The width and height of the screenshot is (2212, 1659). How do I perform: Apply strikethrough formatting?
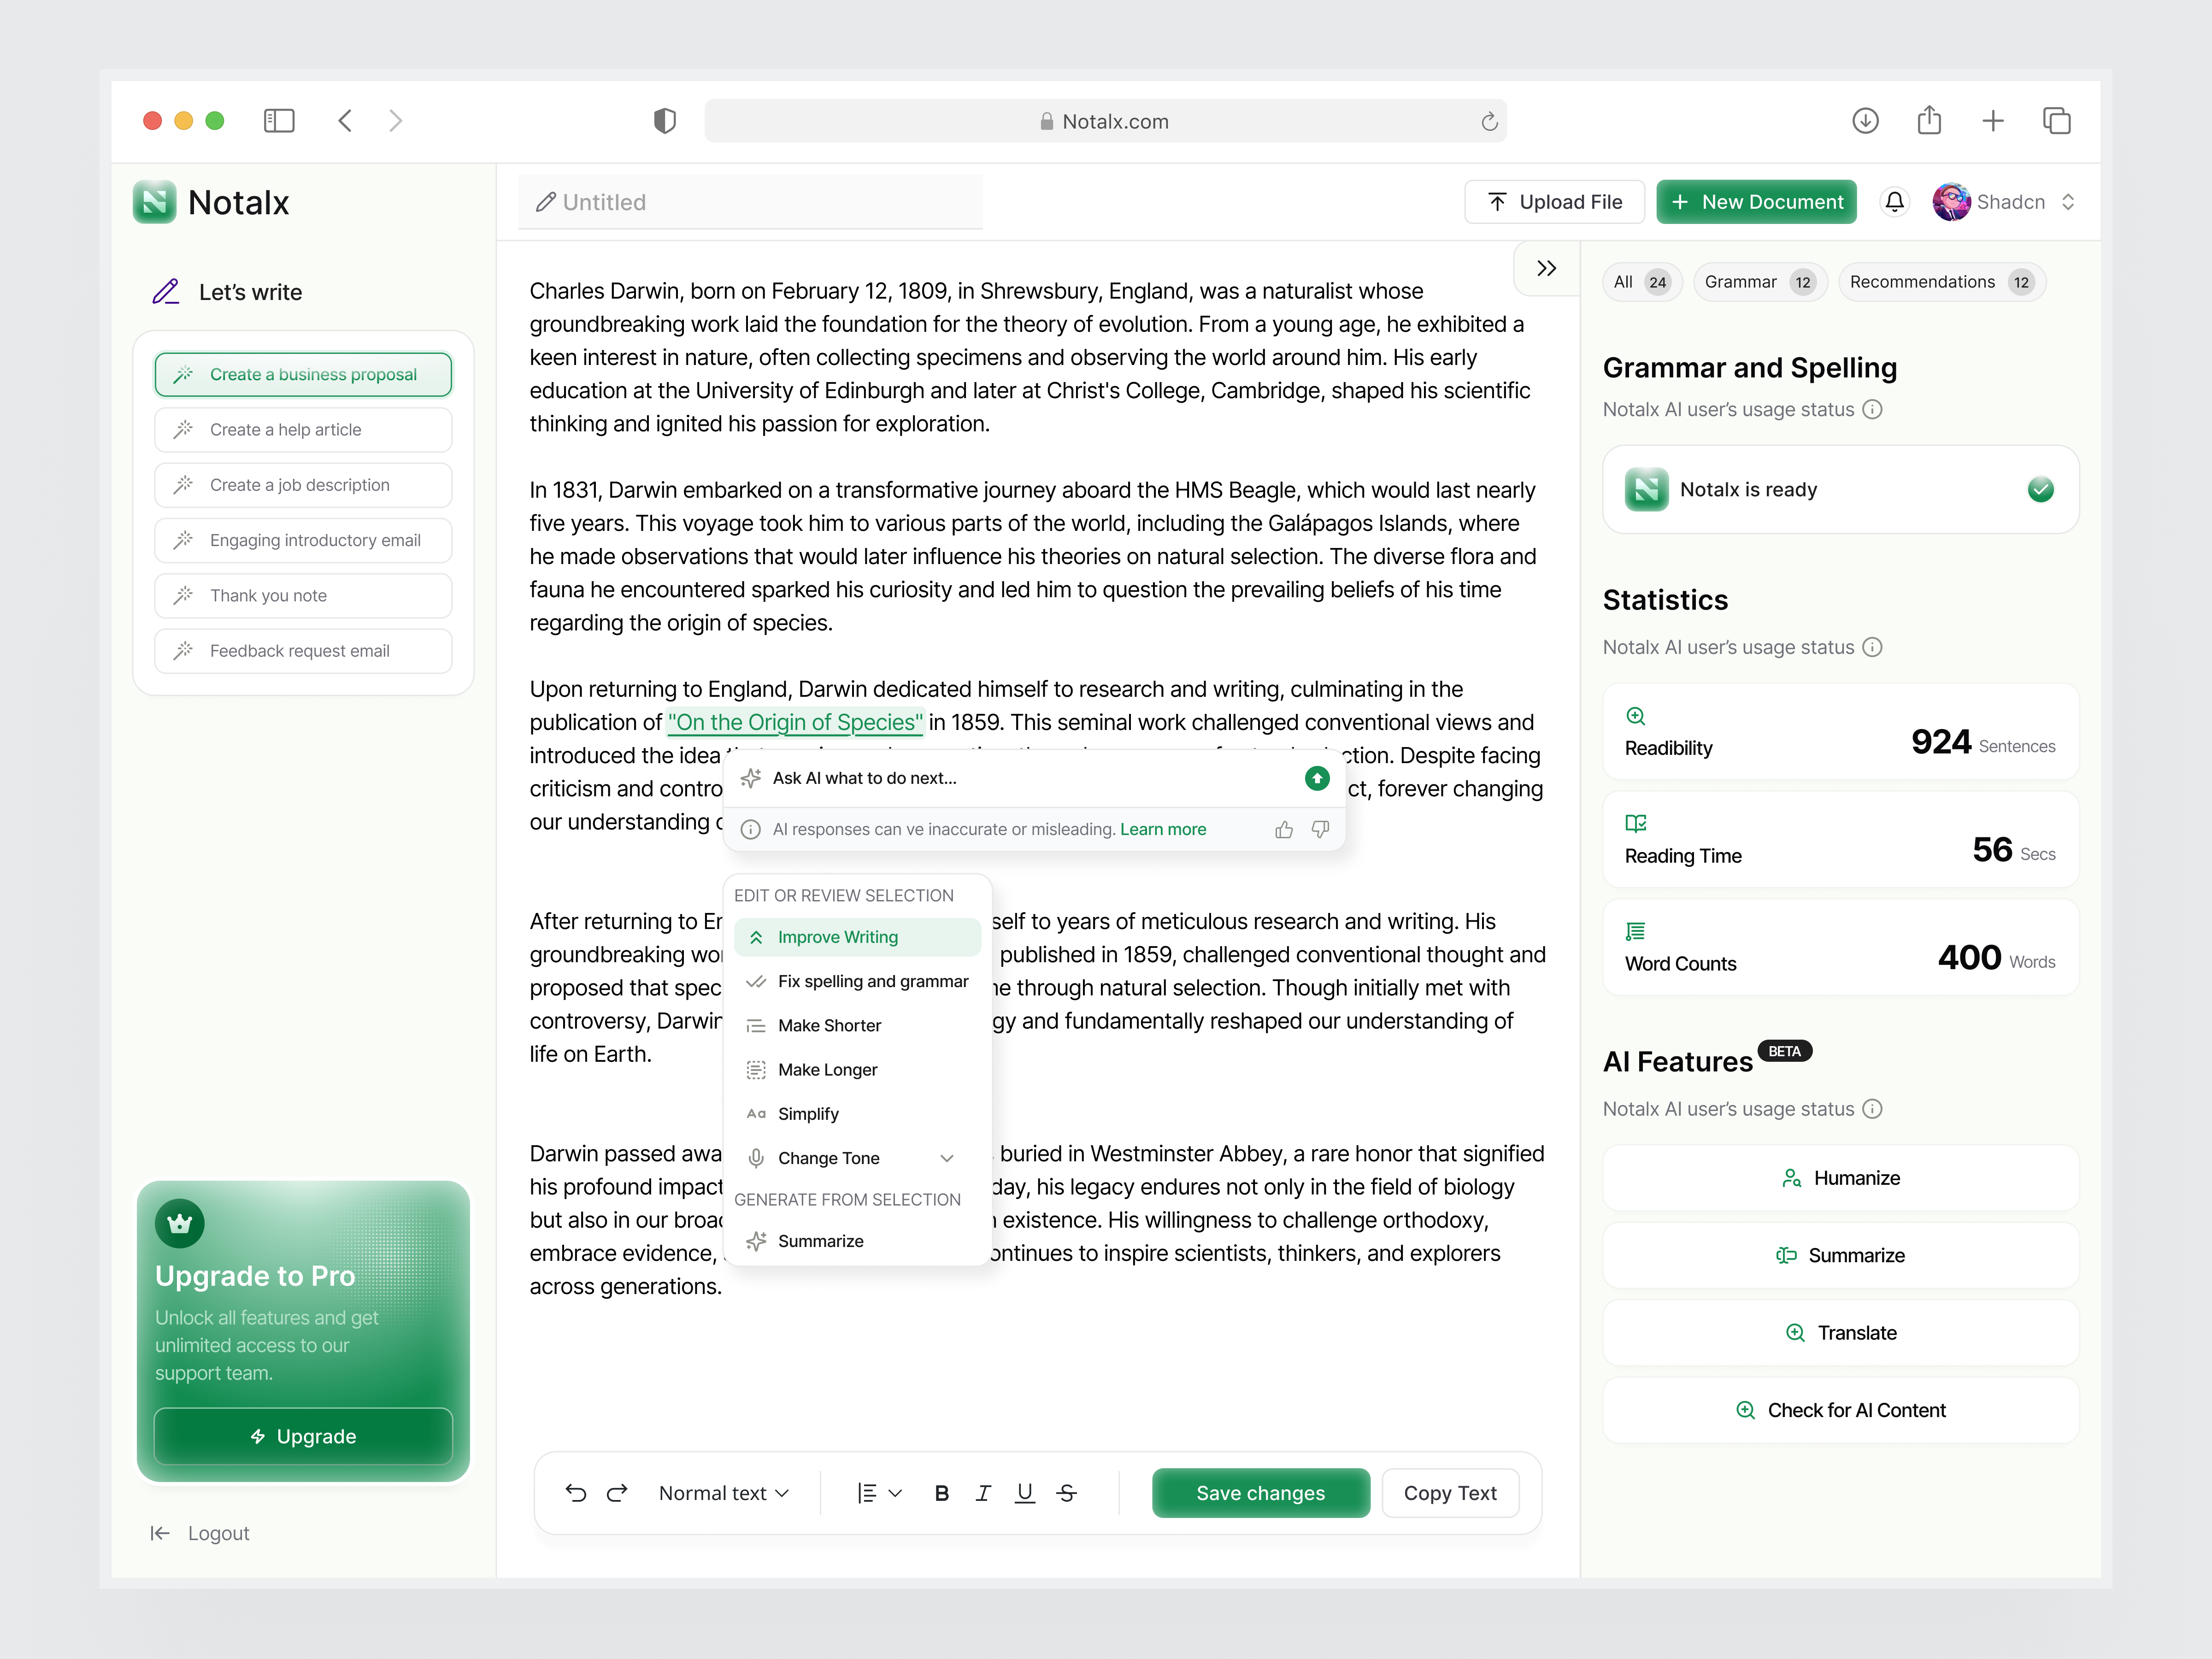pos(1067,1492)
